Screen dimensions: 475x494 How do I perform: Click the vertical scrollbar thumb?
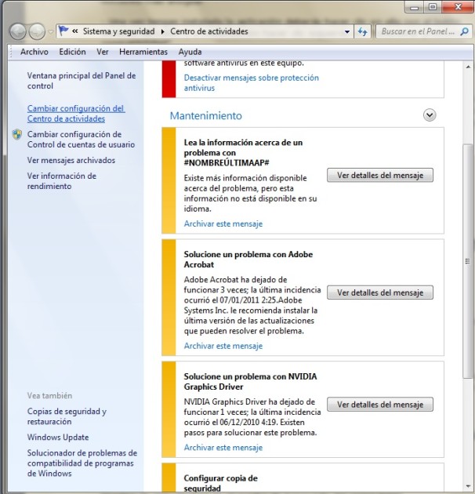point(468,261)
